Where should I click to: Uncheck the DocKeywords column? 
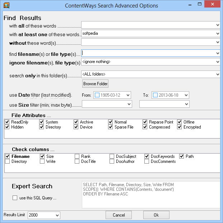[147, 156]
